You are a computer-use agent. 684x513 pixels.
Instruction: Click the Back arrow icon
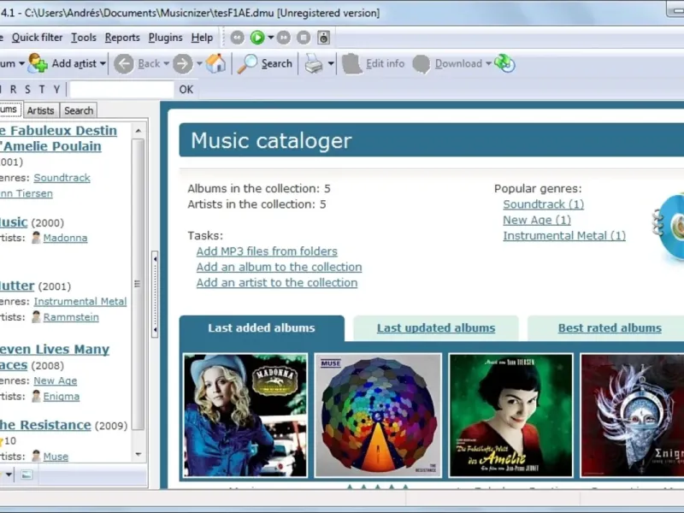tap(124, 64)
